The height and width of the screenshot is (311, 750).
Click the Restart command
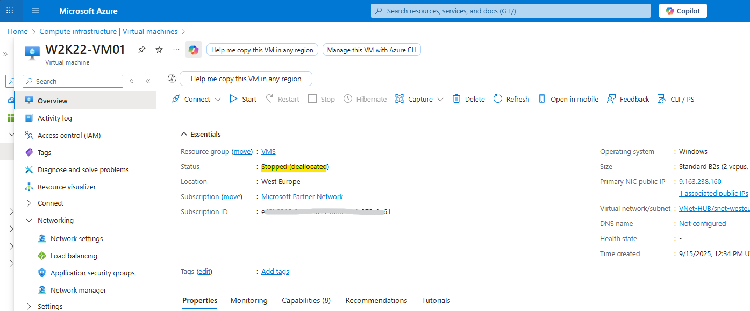(x=282, y=99)
